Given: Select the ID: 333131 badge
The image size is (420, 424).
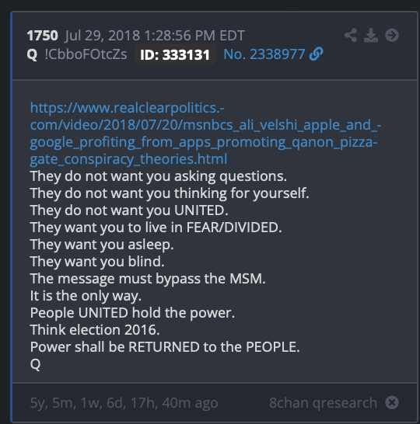Looking at the screenshot, I should coord(175,54).
